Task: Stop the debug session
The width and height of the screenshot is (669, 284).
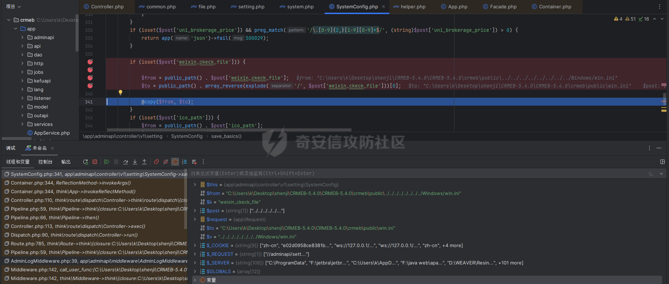Action: (x=95, y=162)
